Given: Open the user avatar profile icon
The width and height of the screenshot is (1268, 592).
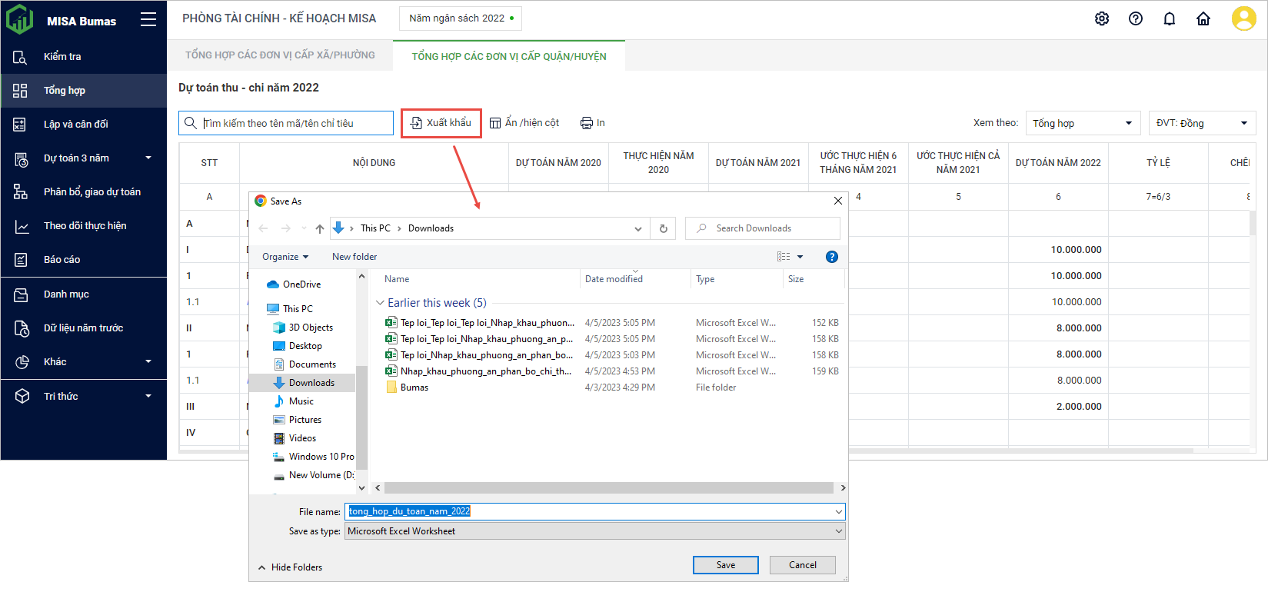Looking at the screenshot, I should [x=1243, y=18].
